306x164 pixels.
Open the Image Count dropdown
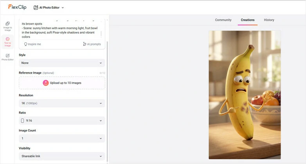pos(62,139)
